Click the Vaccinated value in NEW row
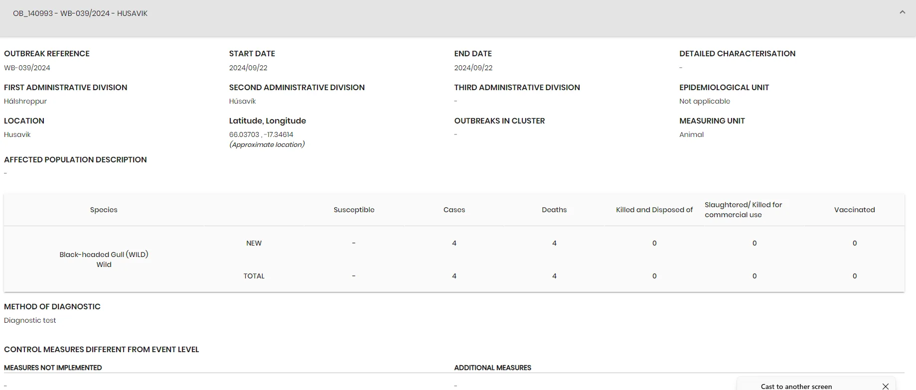Image resolution: width=916 pixels, height=390 pixels. click(854, 243)
